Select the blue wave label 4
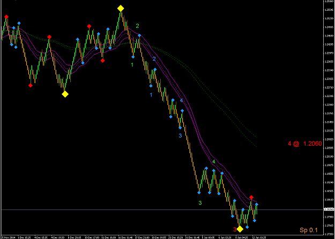335x239 pixels. (x=181, y=100)
